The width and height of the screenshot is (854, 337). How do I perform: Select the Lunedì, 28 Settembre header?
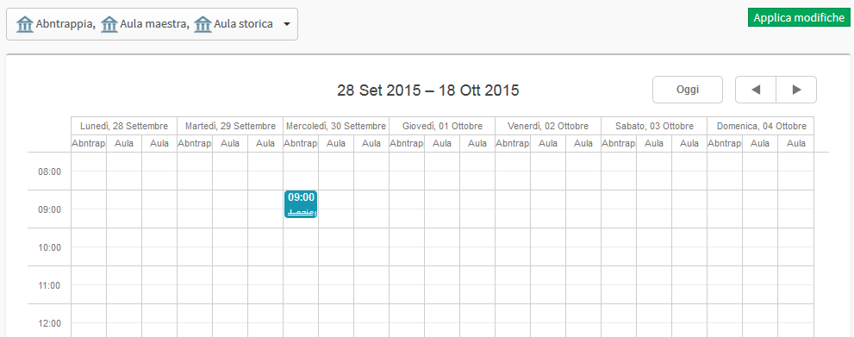[x=123, y=126]
